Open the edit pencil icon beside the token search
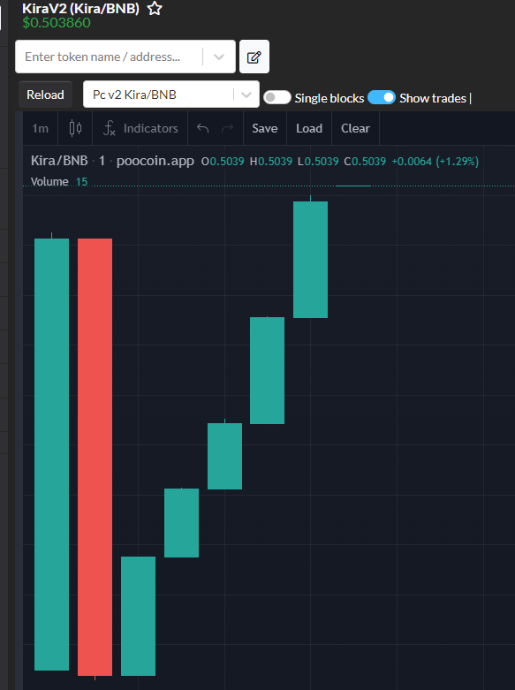The width and height of the screenshot is (515, 690). (x=254, y=57)
